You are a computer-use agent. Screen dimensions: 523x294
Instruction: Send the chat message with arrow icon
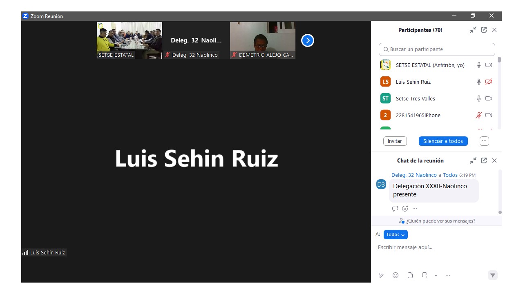[x=493, y=275]
